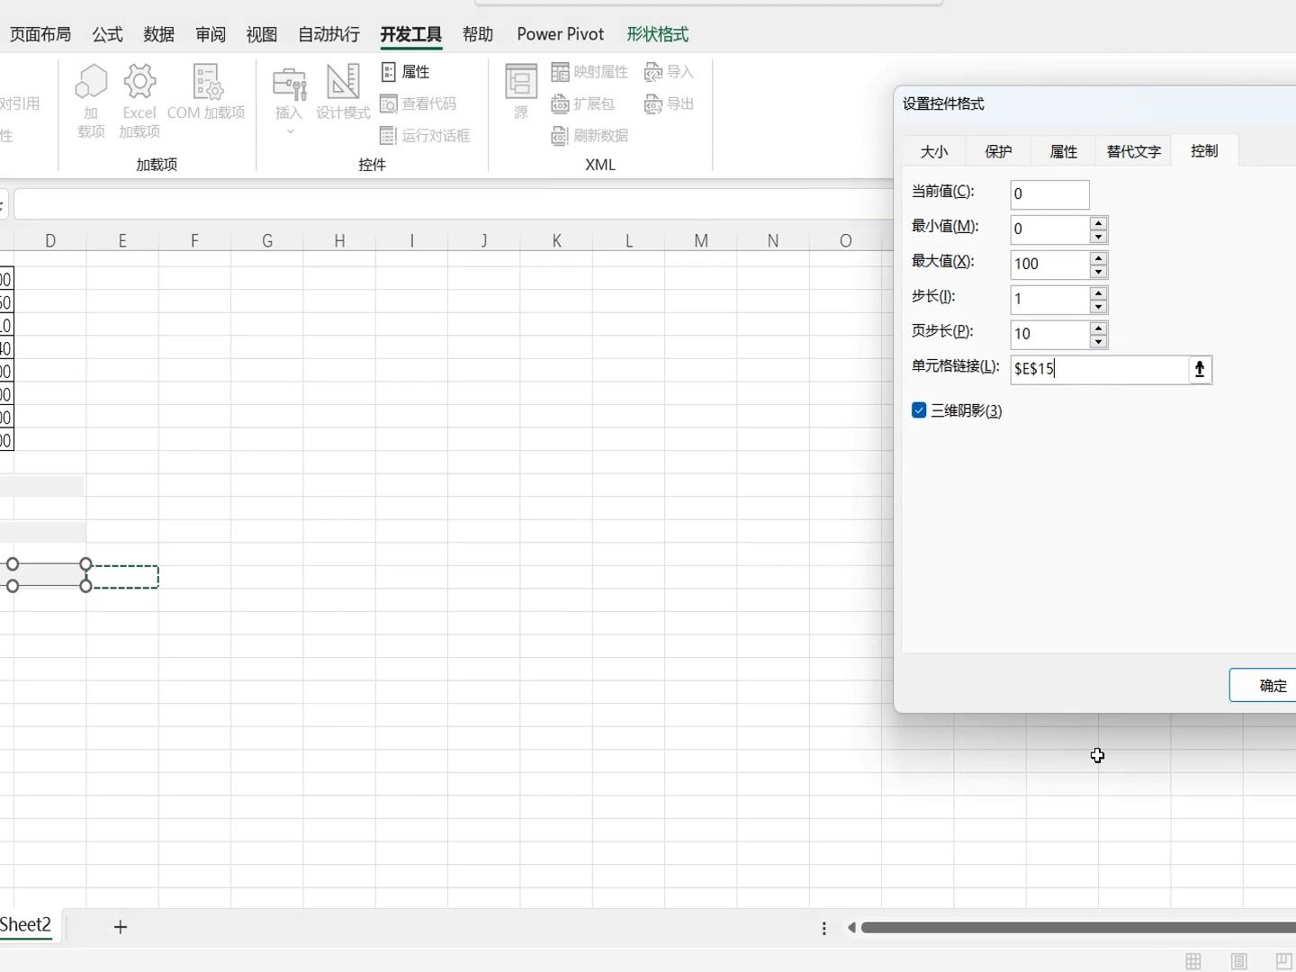Click 属性 in the 控件 group
The image size is (1296, 972).
click(406, 71)
